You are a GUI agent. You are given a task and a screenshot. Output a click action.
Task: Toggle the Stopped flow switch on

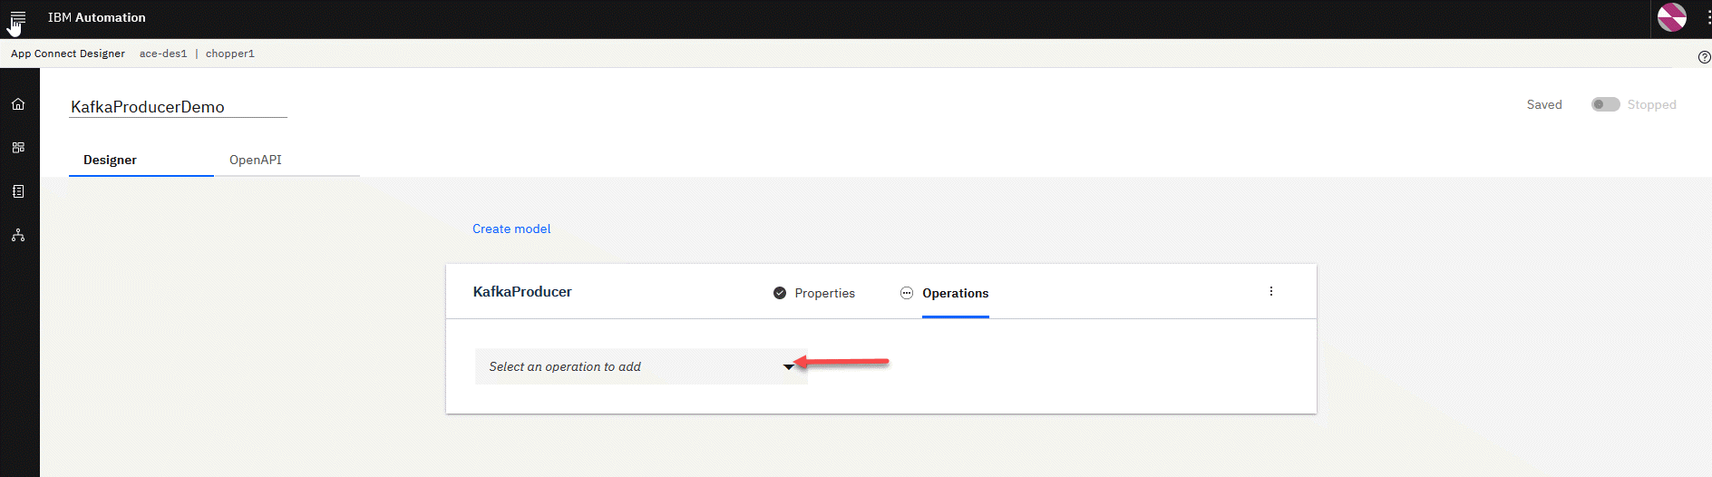tap(1605, 105)
